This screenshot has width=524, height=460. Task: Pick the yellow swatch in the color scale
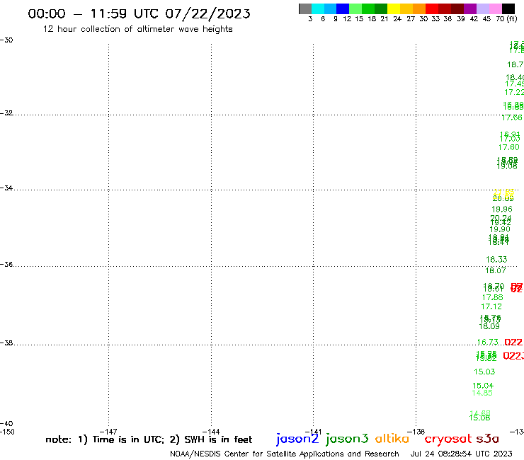pos(394,8)
